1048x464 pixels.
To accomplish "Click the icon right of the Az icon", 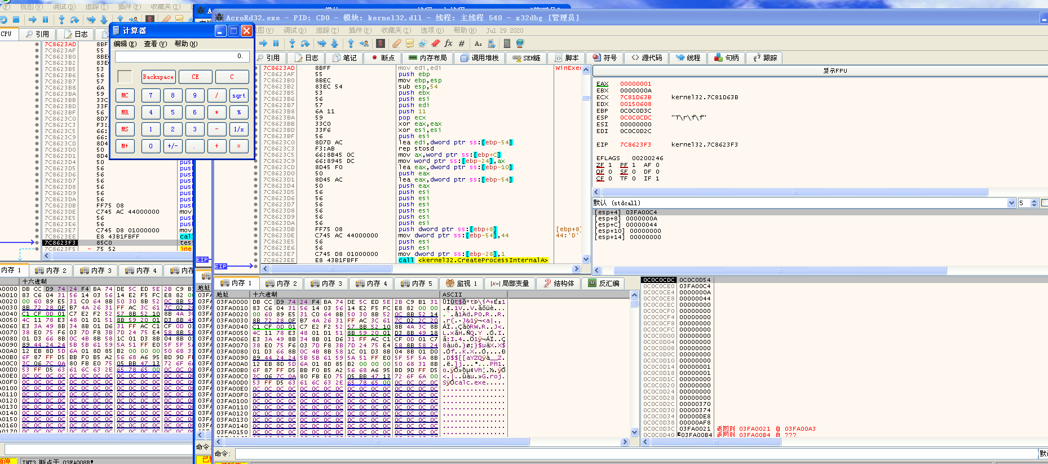I will tap(491, 43).
